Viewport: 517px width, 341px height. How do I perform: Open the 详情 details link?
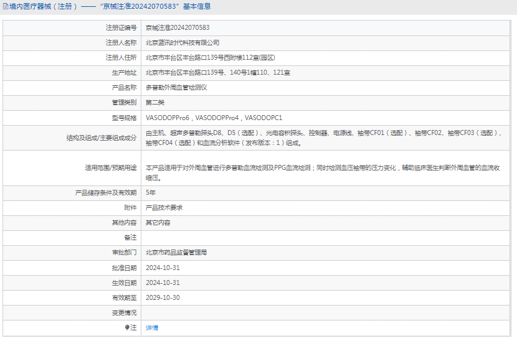coord(152,327)
